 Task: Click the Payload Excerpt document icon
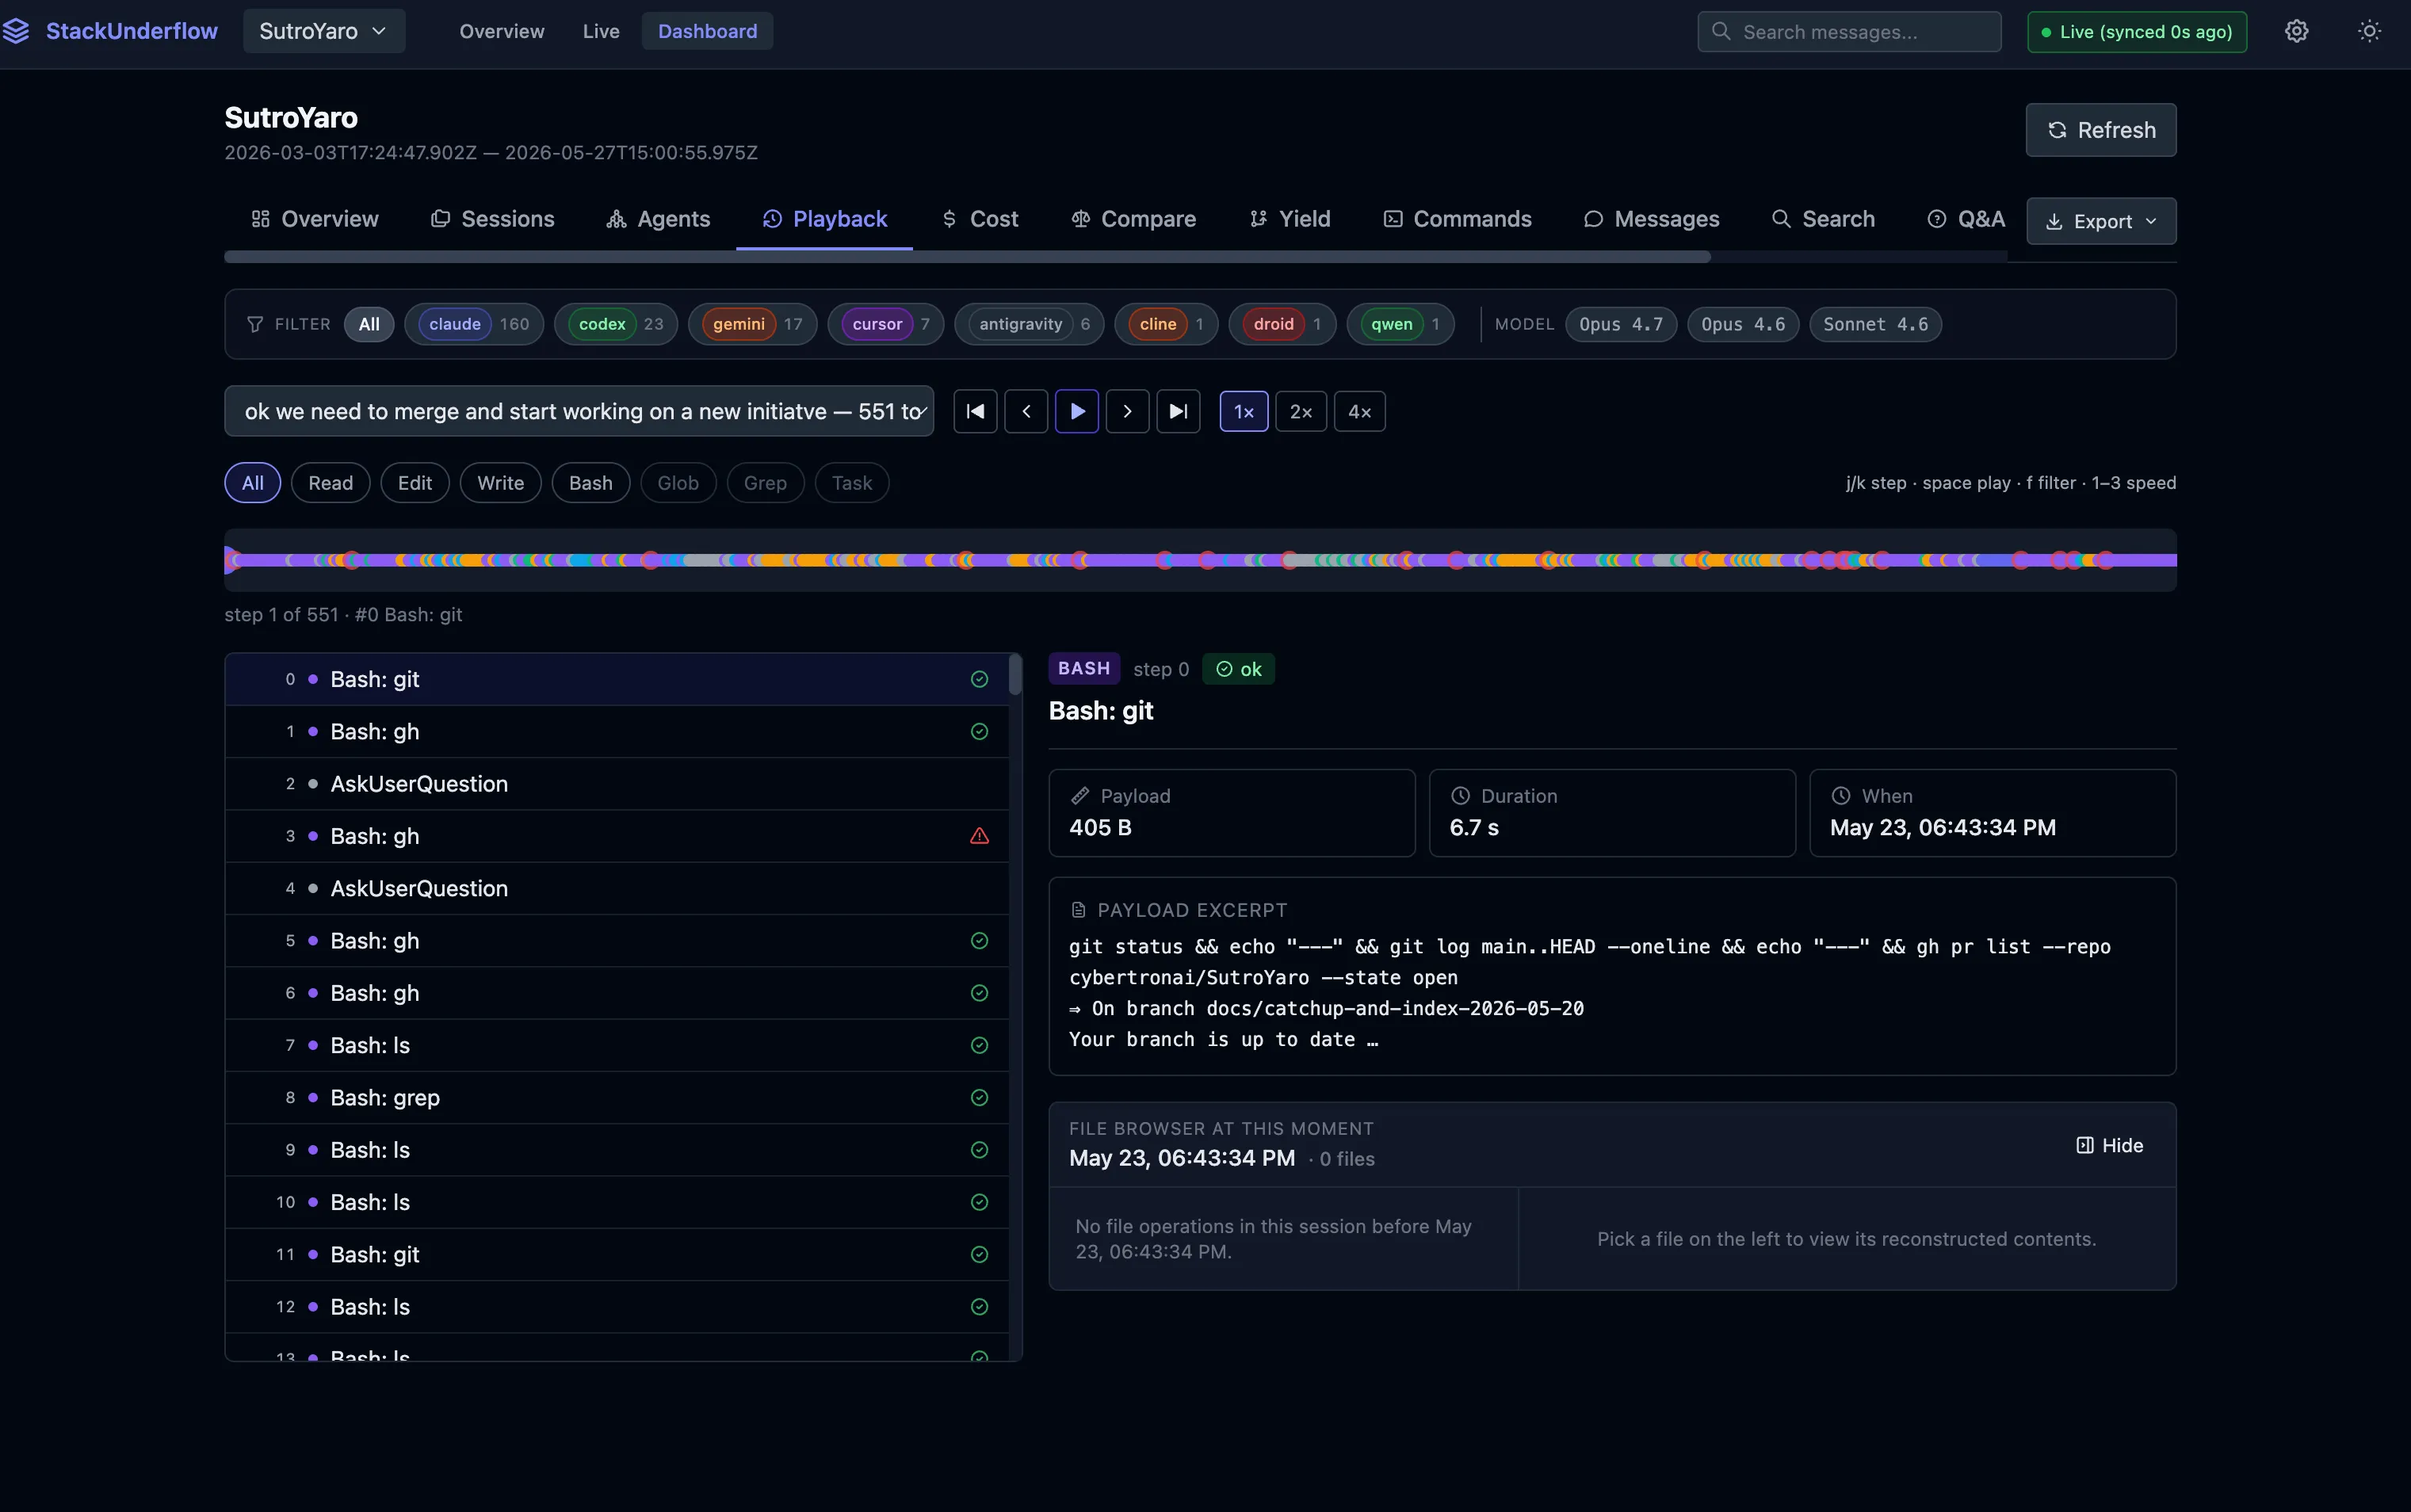1078,910
